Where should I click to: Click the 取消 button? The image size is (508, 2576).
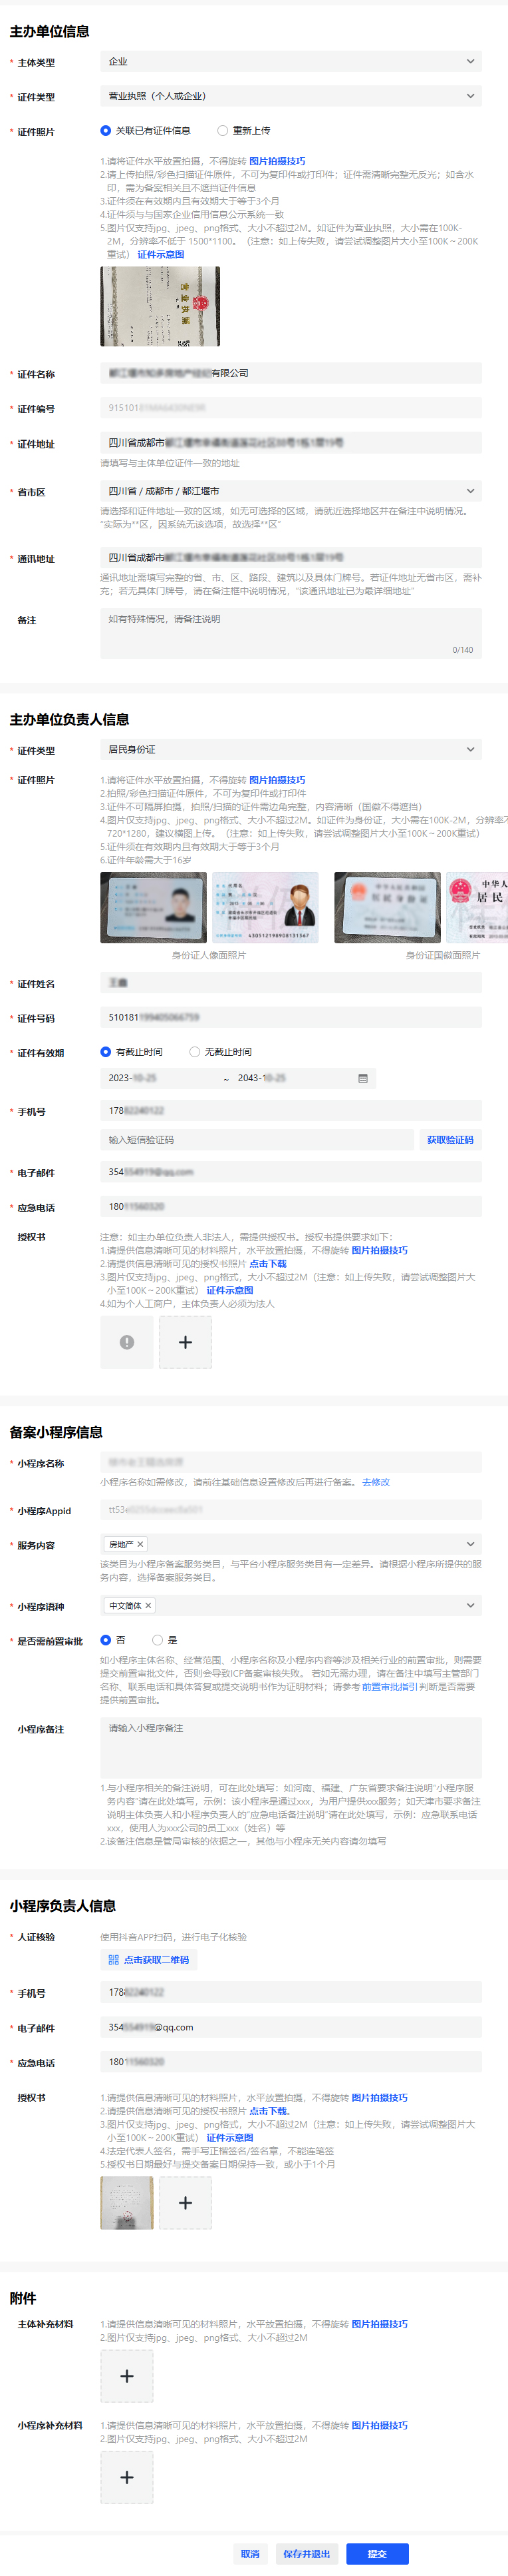pos(251,2553)
